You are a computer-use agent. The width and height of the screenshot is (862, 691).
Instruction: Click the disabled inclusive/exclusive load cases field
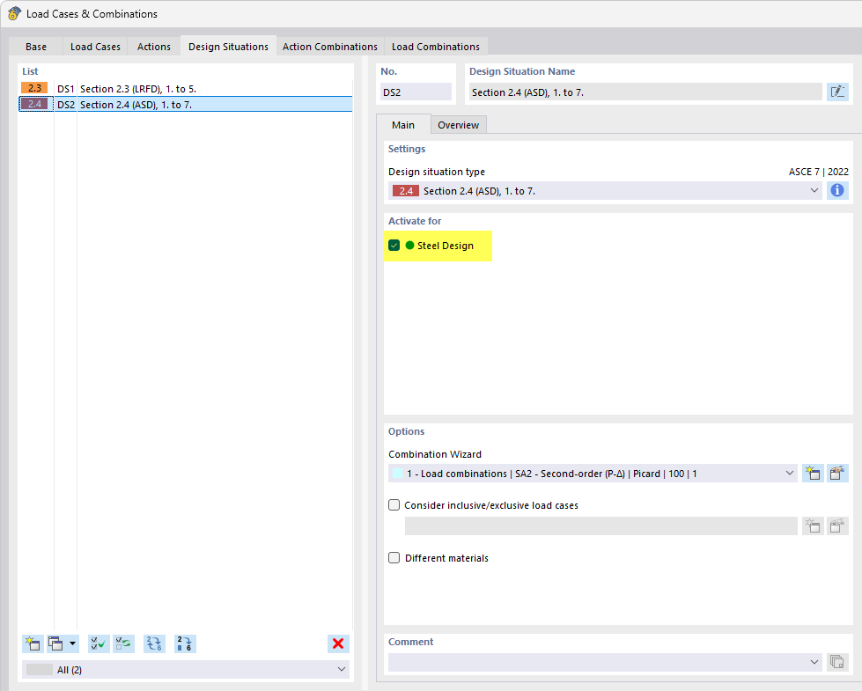tap(600, 526)
